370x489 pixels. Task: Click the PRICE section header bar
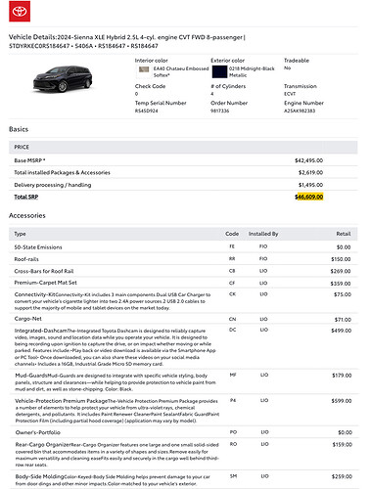click(183, 147)
